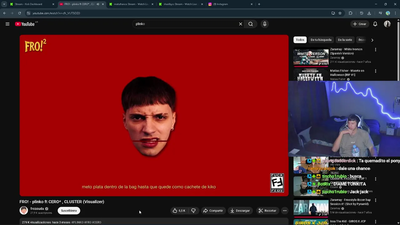Open the account avatar menu

pos(387,24)
